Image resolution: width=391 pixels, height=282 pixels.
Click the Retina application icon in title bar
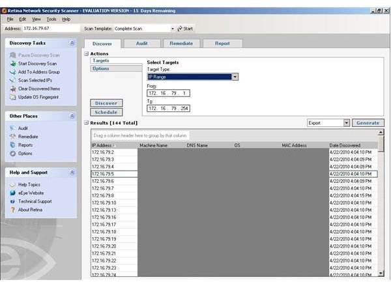(x=4, y=10)
